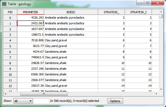Select row with FID 5
Viewport: 166px width, 107px height.
click(x=10, y=46)
